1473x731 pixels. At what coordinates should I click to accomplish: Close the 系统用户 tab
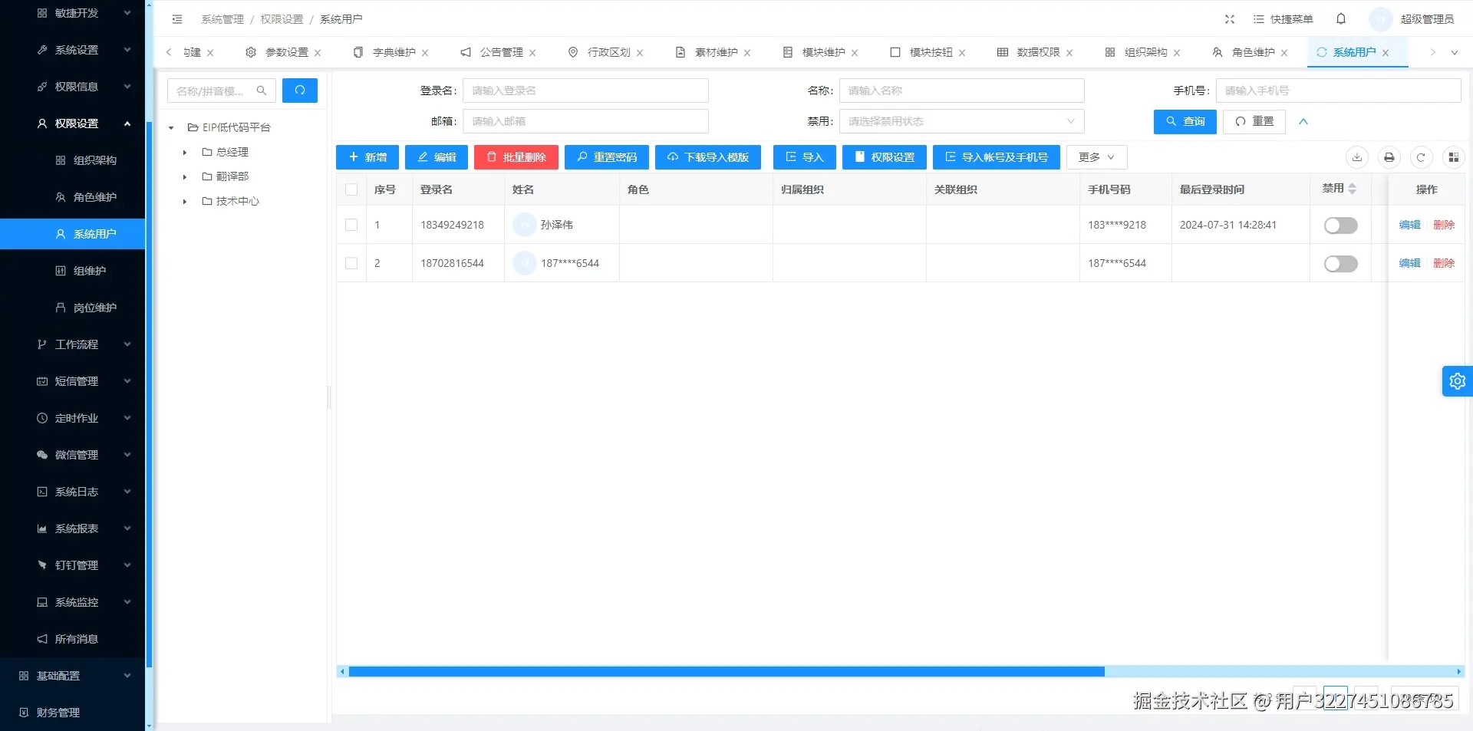pos(1386,53)
